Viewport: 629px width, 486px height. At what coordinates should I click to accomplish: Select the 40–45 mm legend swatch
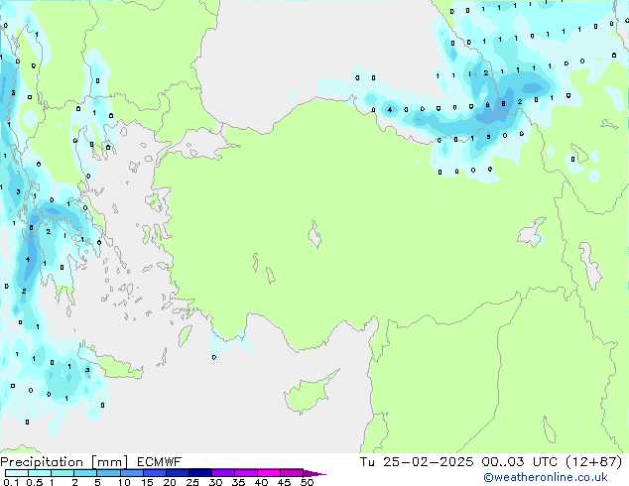(269, 473)
